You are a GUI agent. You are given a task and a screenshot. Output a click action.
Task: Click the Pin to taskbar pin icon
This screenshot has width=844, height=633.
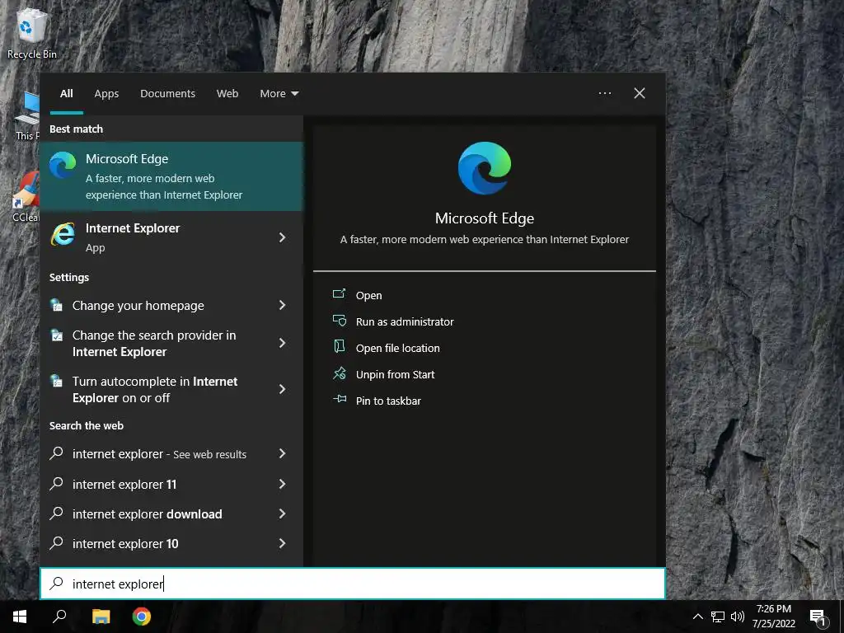point(339,399)
